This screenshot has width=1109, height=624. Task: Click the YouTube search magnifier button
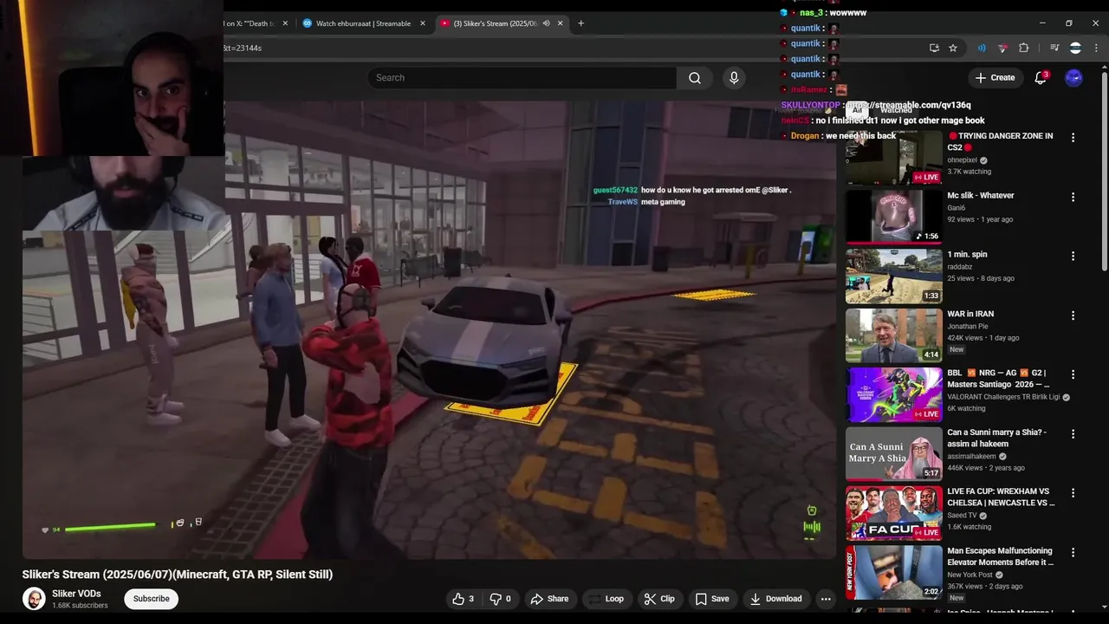click(694, 78)
